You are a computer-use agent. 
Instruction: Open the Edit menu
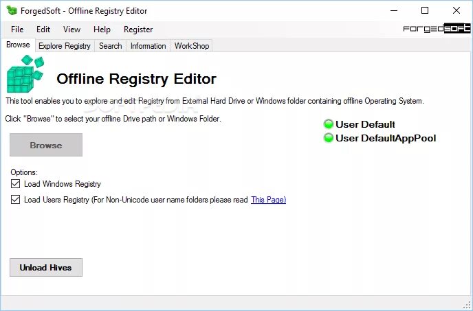(x=43, y=30)
